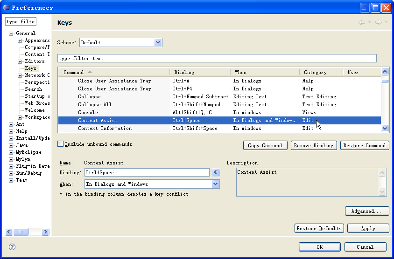Screen dimensions: 394x259
Task: Select Welcome in the preferences tree
Action: [x=35, y=110]
